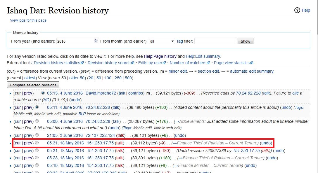Screen dimensions: 318x173
Task: Click the Help question mark icon
Action: point(297,10)
